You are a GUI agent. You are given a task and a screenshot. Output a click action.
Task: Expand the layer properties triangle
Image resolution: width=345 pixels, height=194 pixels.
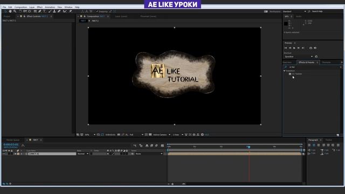point(15,154)
